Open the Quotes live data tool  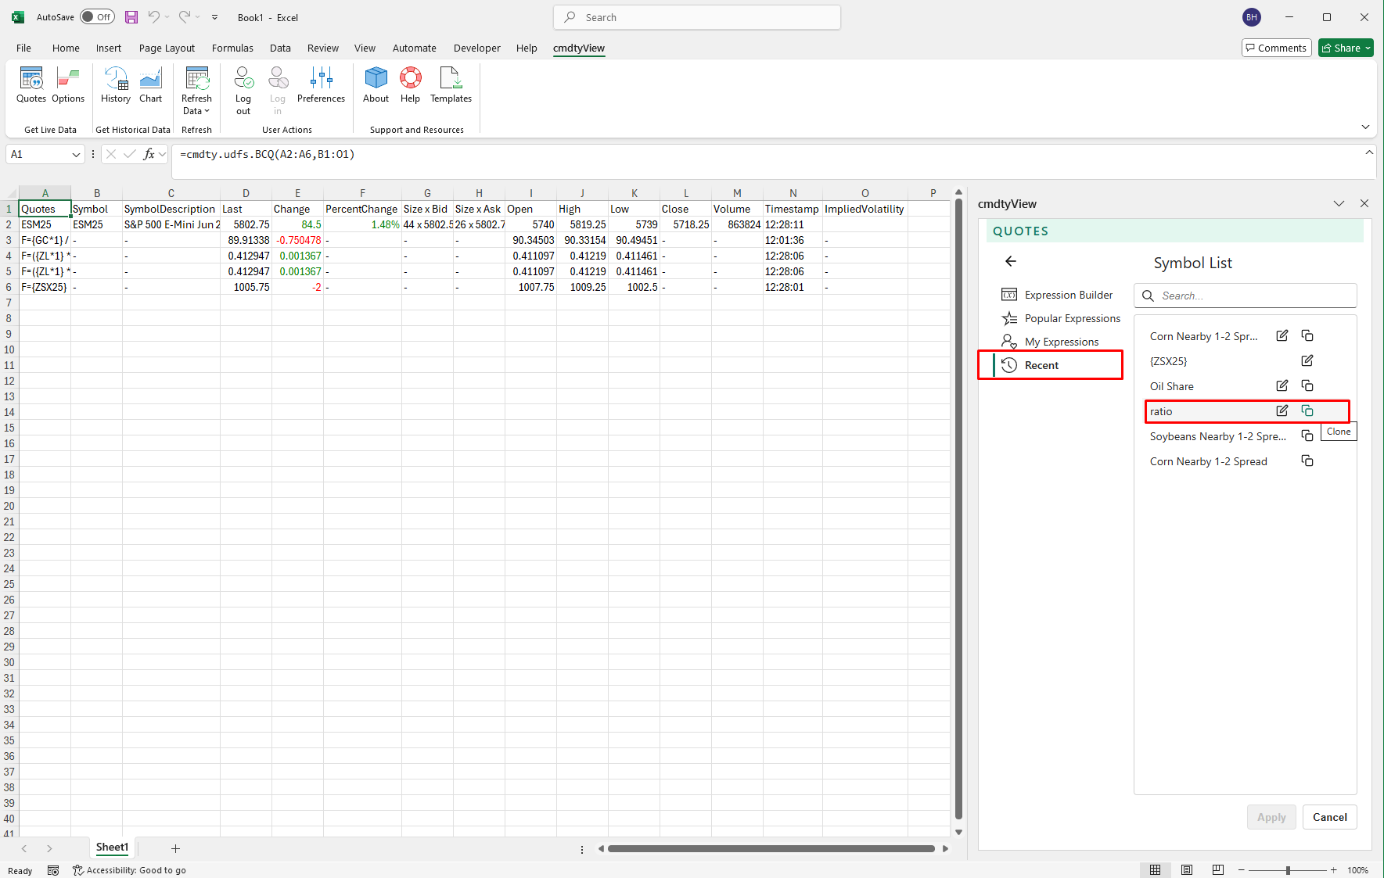coord(31,88)
